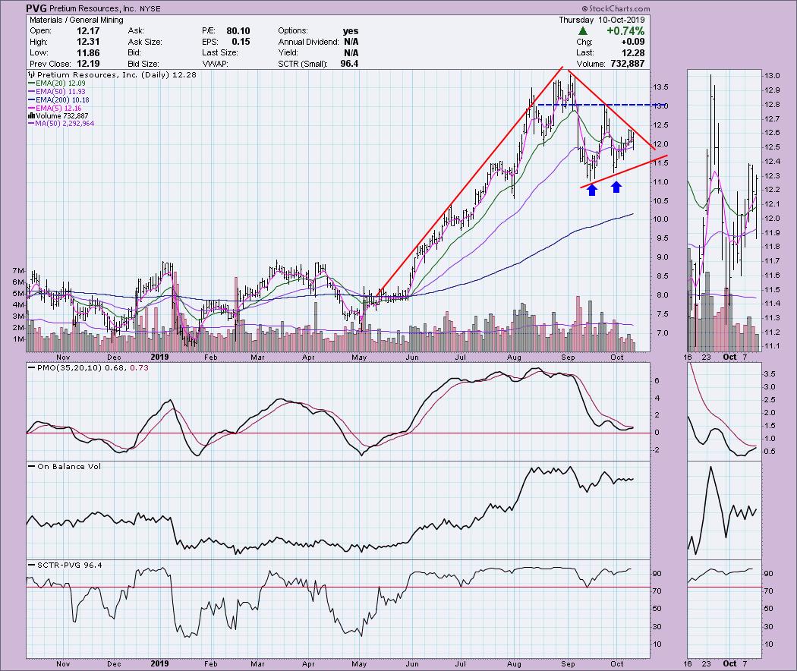Image resolution: width=797 pixels, height=671 pixels.
Task: Select the percent change +0.74%
Action: 625,31
